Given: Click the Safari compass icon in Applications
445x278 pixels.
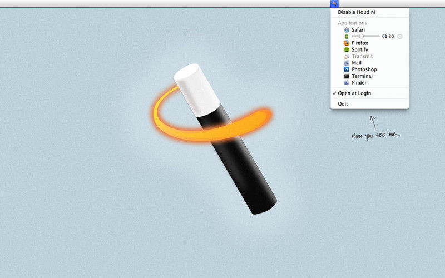Looking at the screenshot, I should click(x=347, y=30).
